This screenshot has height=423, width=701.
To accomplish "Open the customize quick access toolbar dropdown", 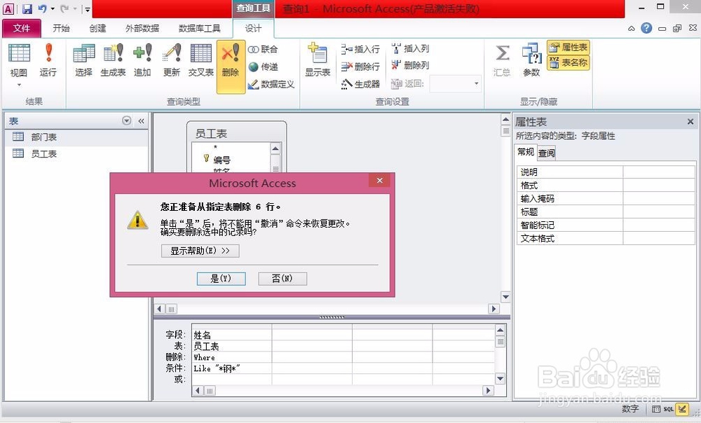I will click(x=87, y=9).
